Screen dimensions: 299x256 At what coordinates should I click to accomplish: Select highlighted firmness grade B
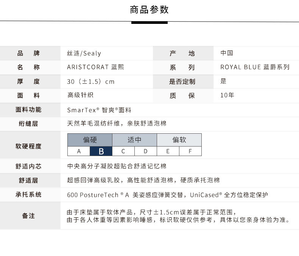(101, 151)
